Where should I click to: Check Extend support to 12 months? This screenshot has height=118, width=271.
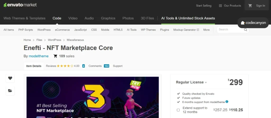178,110
